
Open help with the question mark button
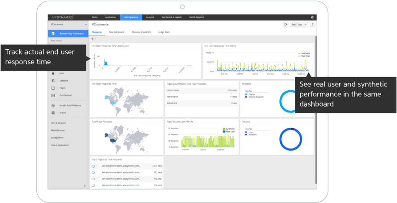[312, 25]
